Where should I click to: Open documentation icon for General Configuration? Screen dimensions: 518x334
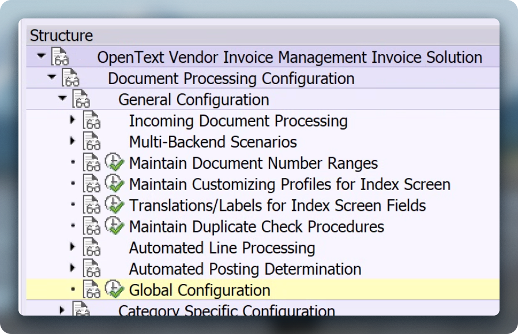coord(81,100)
